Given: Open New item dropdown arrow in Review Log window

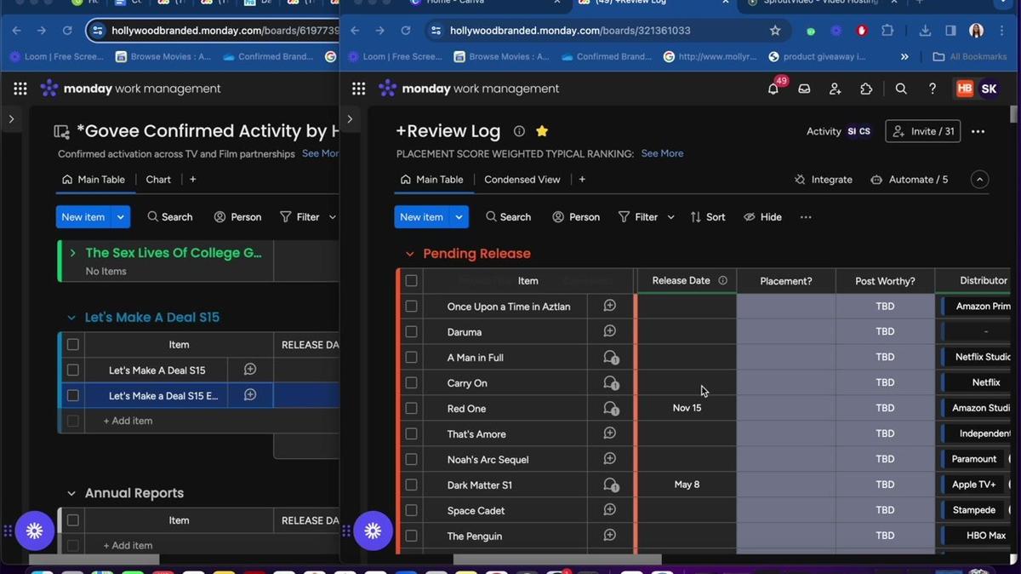Looking at the screenshot, I should coord(459,217).
